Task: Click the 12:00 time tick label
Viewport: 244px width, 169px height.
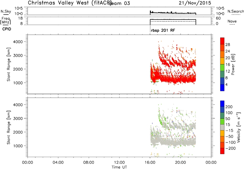Action: (x=119, y=163)
